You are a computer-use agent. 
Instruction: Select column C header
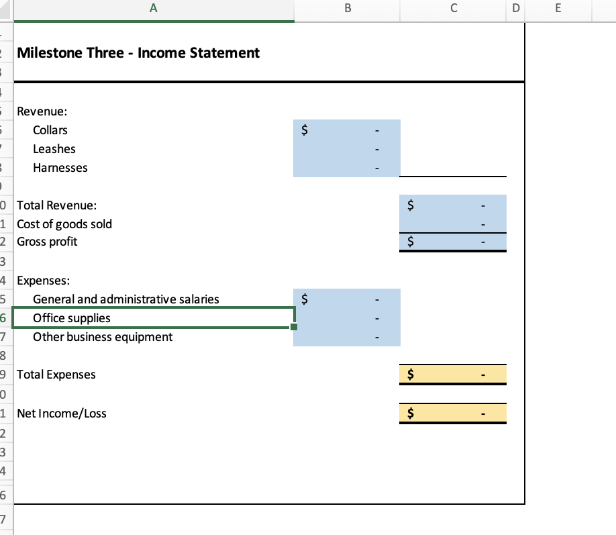(453, 9)
